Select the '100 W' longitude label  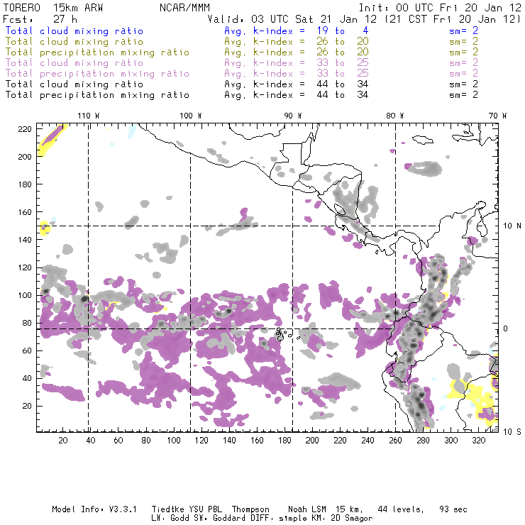tap(191, 116)
